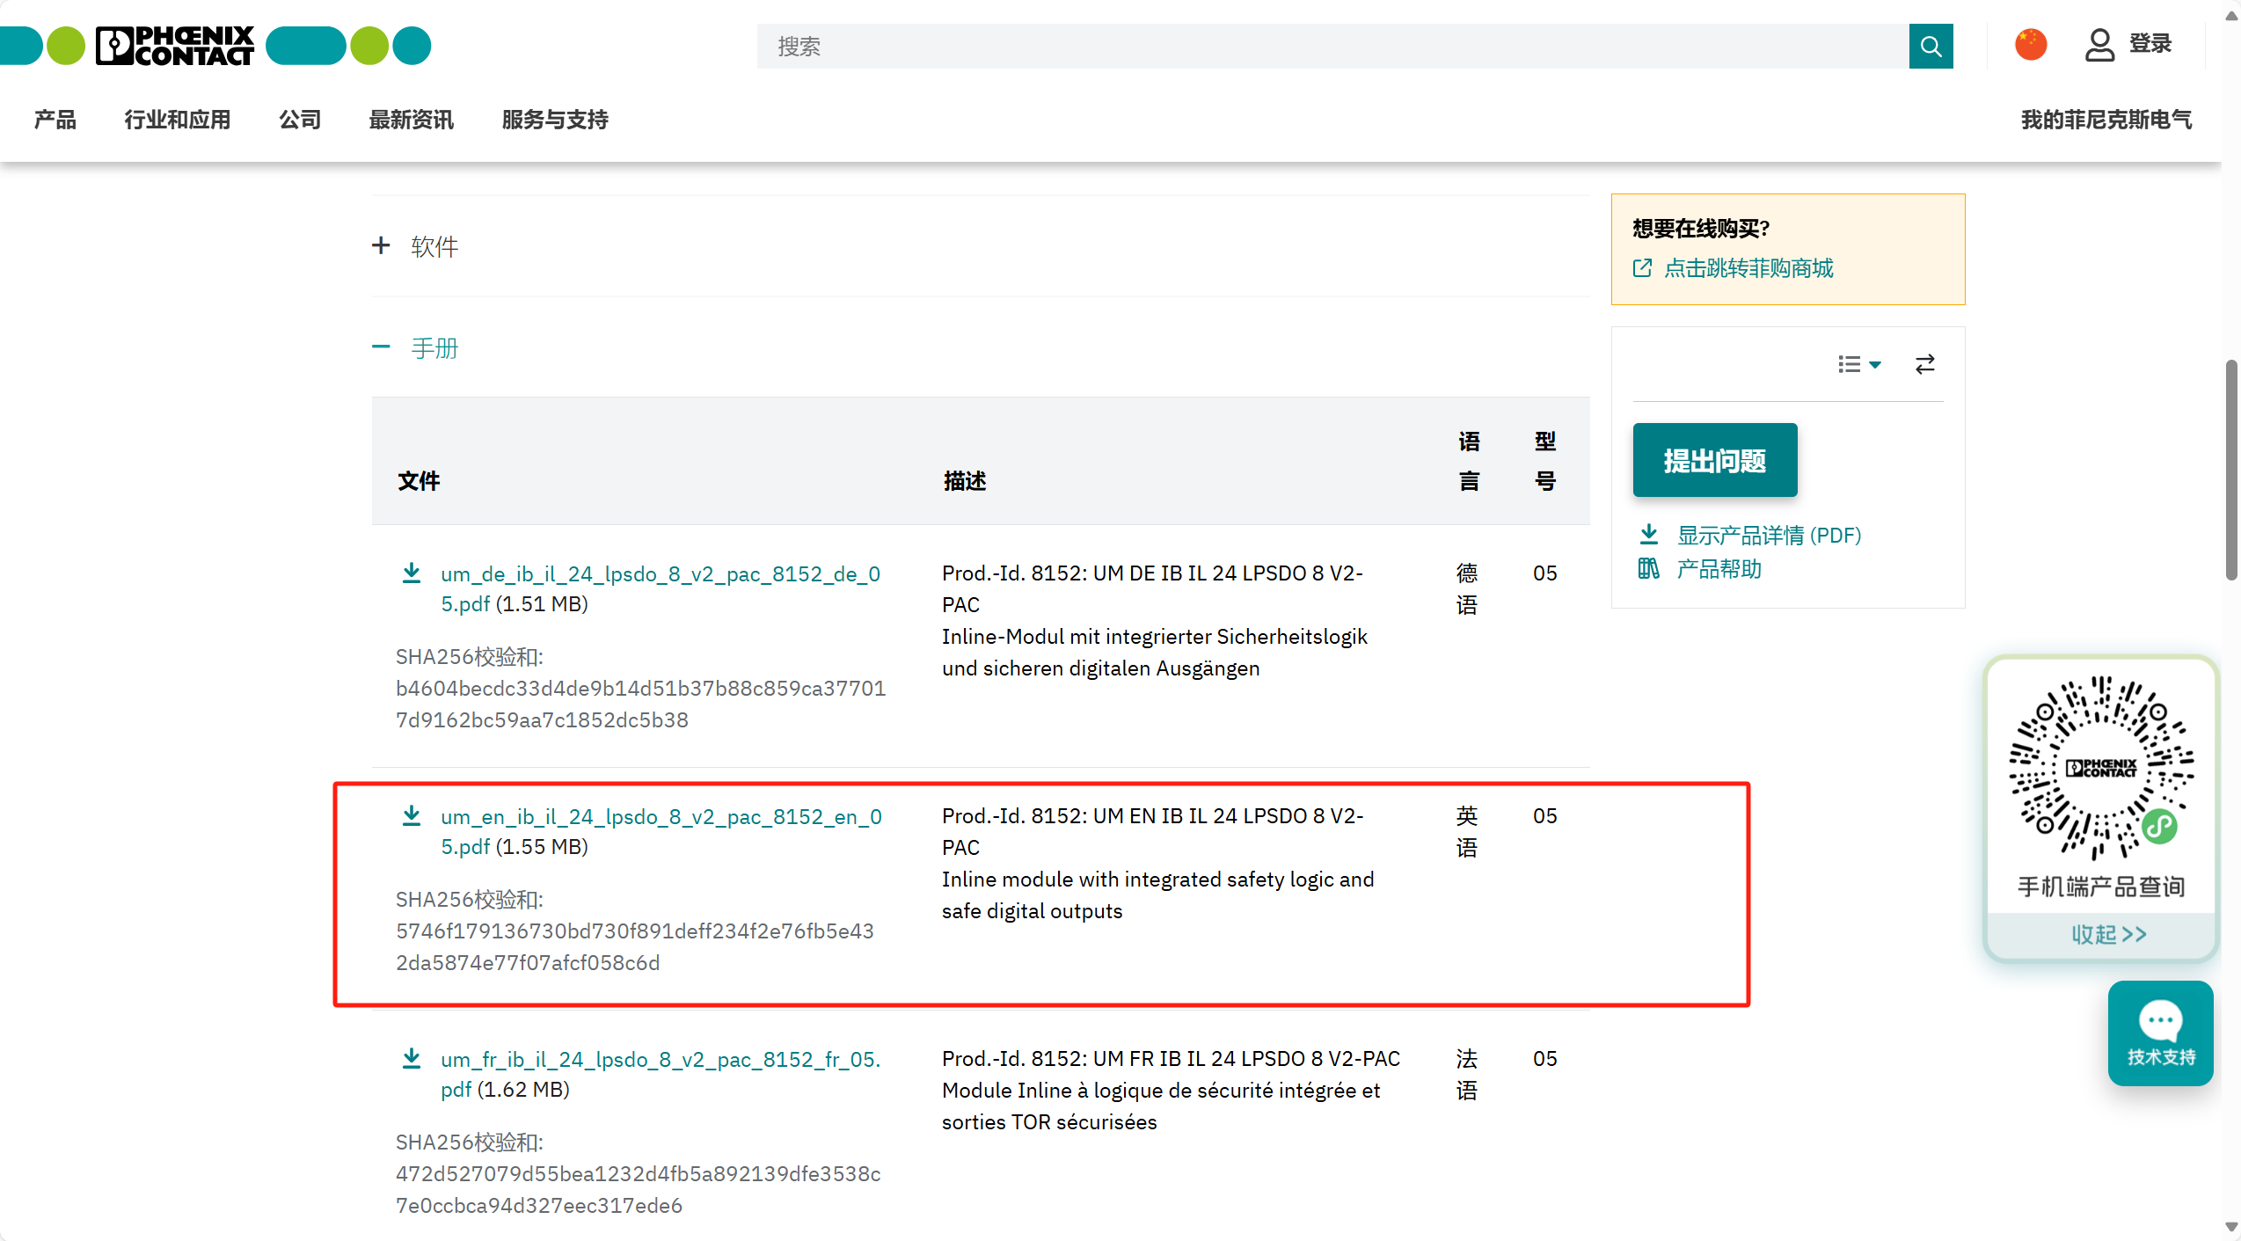Collapse QR code panel with 收起
The image size is (2241, 1241).
pyautogui.click(x=2108, y=934)
